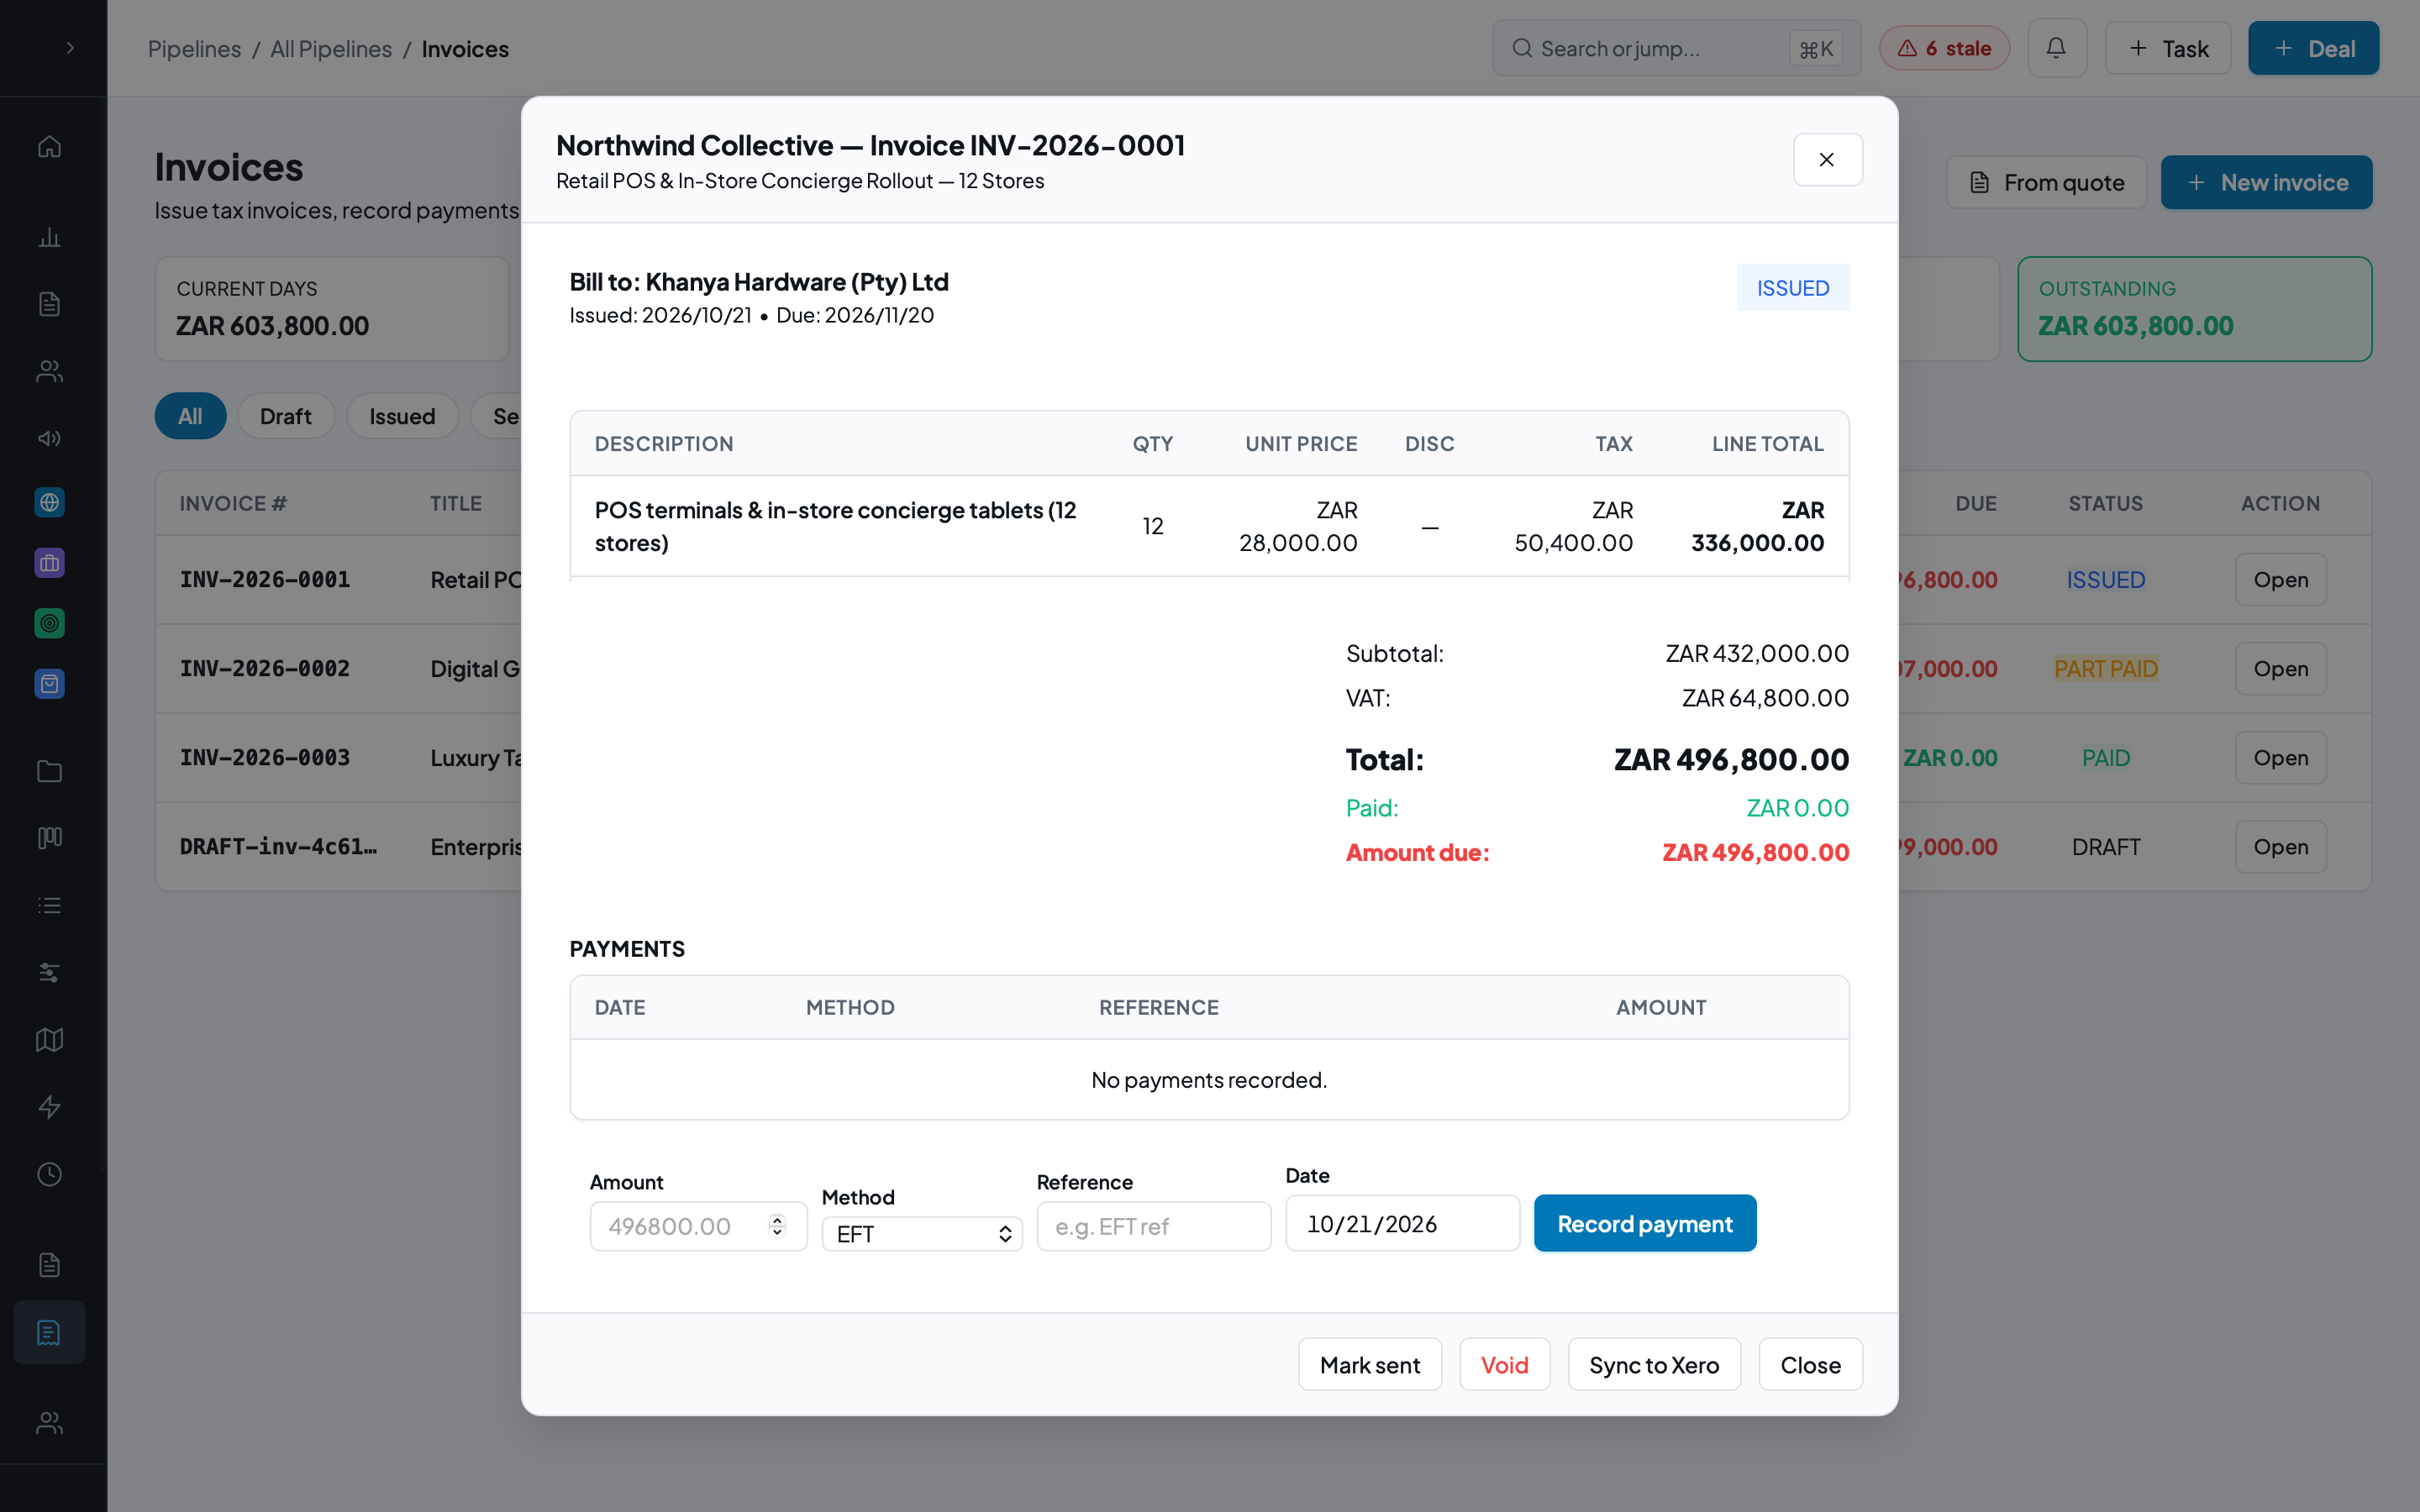Expand the sidebar with the chevron arrow
This screenshot has width=2420, height=1512.
click(70, 48)
